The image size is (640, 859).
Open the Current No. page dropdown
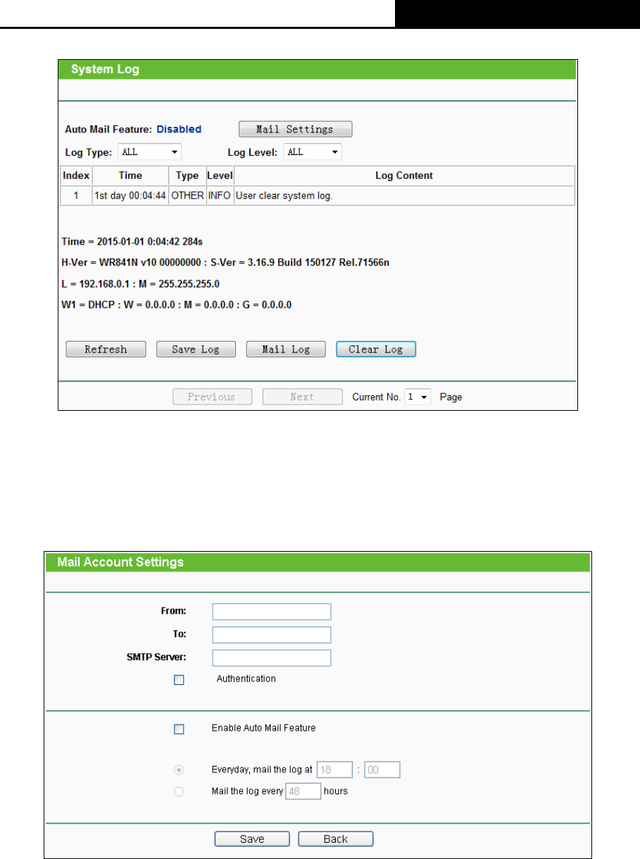coord(418,397)
